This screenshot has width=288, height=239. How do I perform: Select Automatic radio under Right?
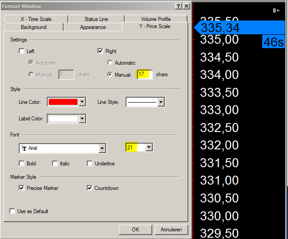(x=110, y=62)
